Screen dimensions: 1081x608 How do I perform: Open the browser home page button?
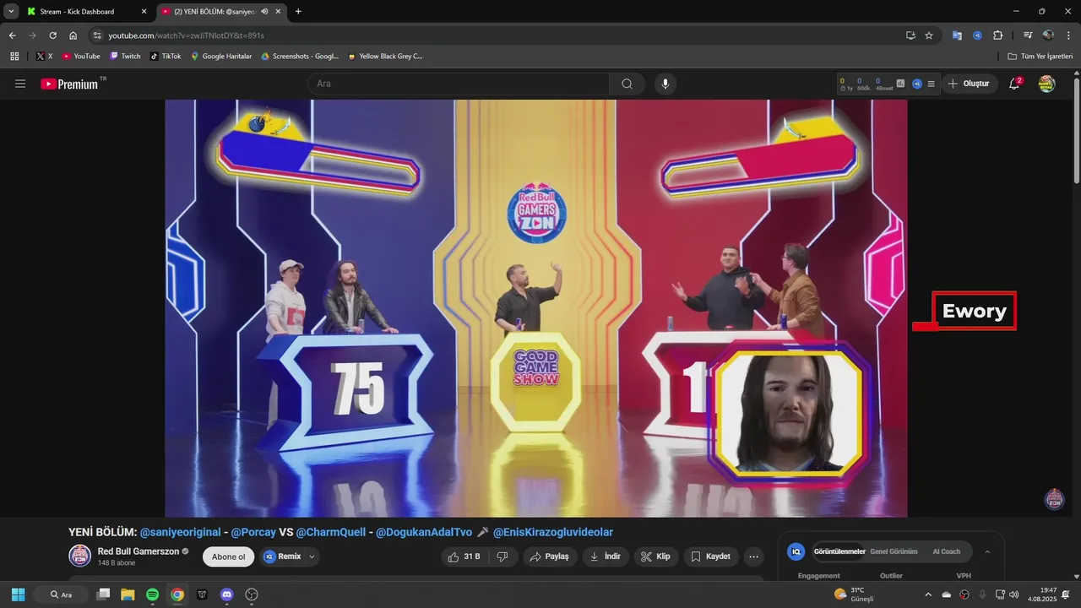(x=73, y=35)
